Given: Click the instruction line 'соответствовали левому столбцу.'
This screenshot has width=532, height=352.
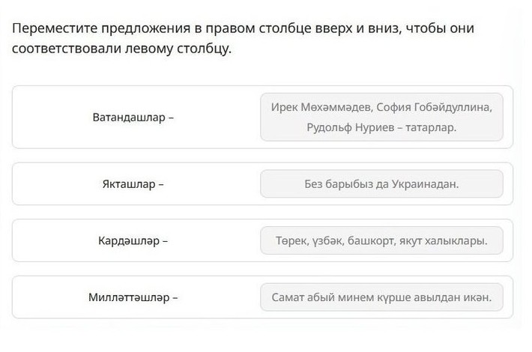Looking at the screenshot, I should (x=121, y=49).
